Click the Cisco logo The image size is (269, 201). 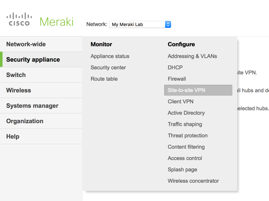19,19
